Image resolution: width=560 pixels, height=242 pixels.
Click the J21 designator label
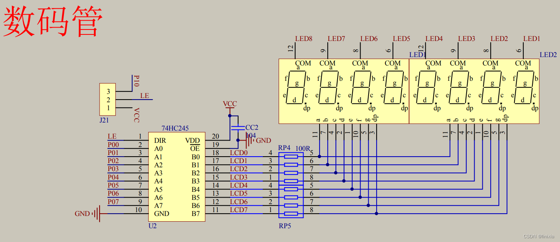[104, 120]
